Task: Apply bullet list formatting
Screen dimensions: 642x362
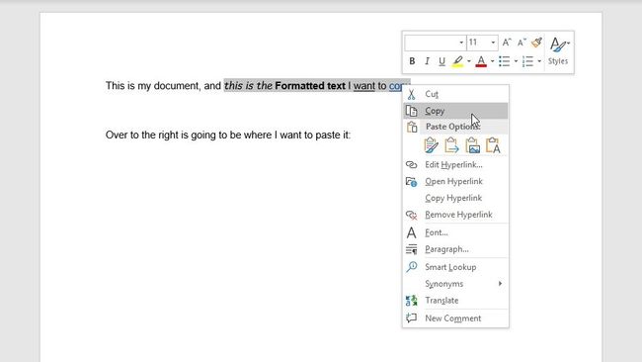Action: coord(505,61)
